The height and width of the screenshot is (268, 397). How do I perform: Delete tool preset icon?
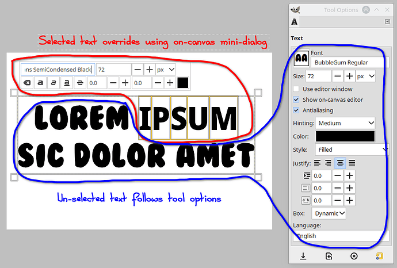point(354,256)
